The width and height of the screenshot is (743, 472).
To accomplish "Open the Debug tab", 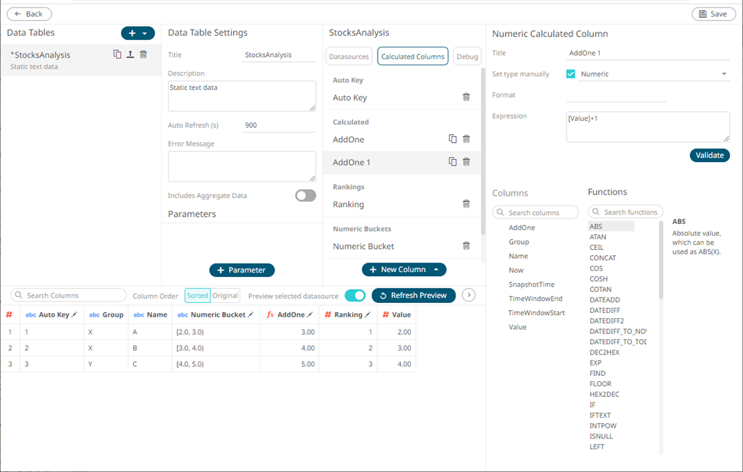I will [x=467, y=56].
